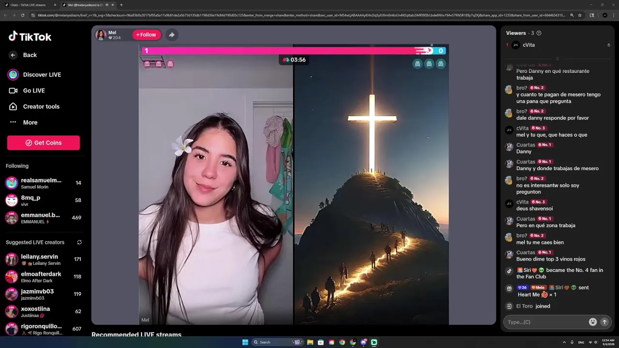Viewport: 619px width, 348px height.
Task: Share the live stream via arrow icon
Action: coord(171,35)
